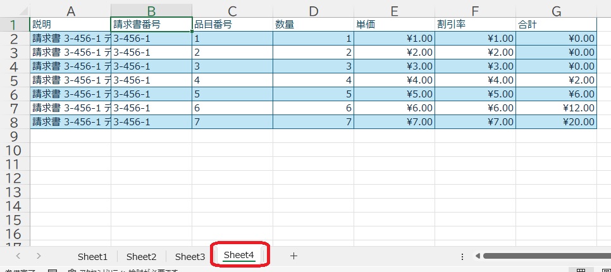Click the 割引率 header cell
Viewport: 611px width, 272px height.
[475, 25]
